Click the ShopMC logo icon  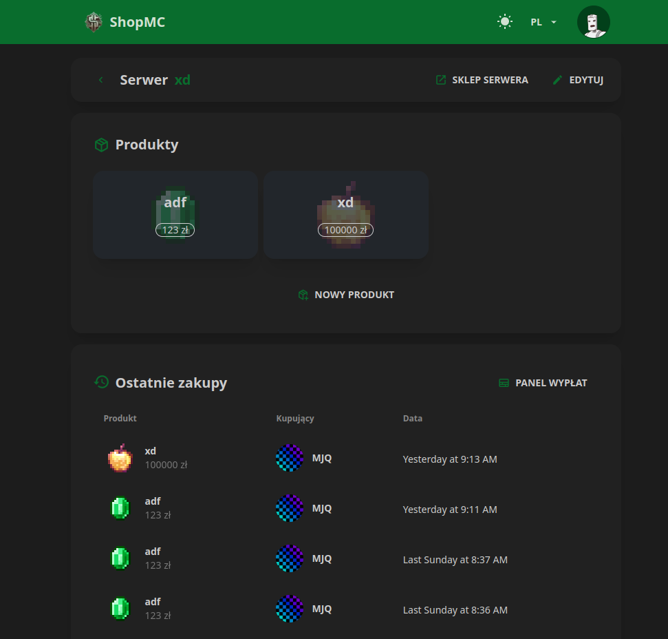click(x=93, y=22)
